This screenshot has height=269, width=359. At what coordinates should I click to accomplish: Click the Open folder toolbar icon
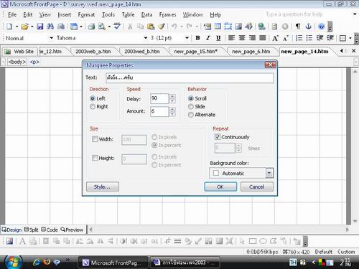coord(24,27)
